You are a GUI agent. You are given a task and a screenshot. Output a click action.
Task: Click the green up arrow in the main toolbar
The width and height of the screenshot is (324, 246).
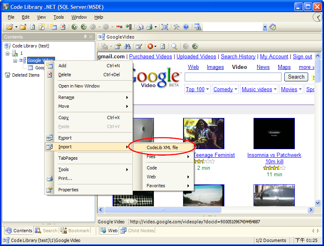click(75, 27)
